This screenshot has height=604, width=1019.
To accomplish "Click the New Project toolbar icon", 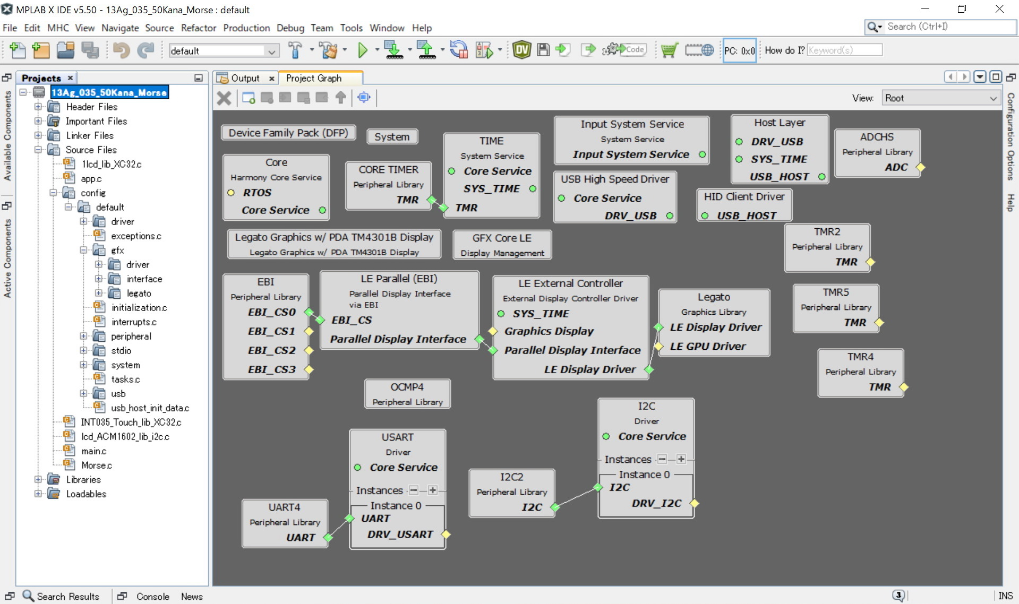I will tap(40, 50).
